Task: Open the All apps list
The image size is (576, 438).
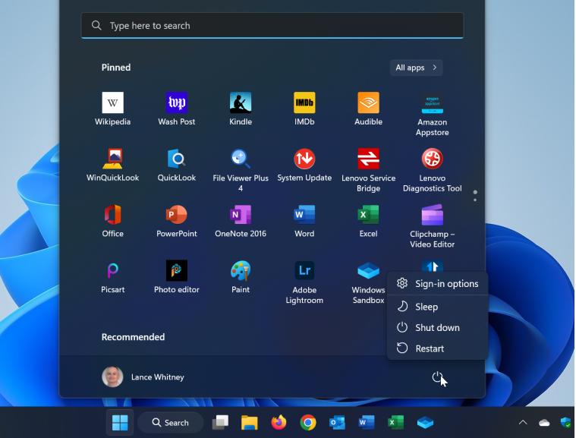Action: (x=416, y=68)
